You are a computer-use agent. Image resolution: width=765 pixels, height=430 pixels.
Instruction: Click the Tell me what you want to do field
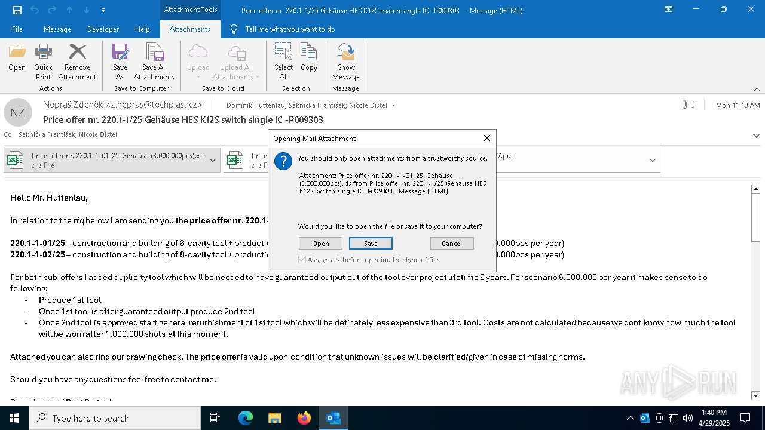290,29
